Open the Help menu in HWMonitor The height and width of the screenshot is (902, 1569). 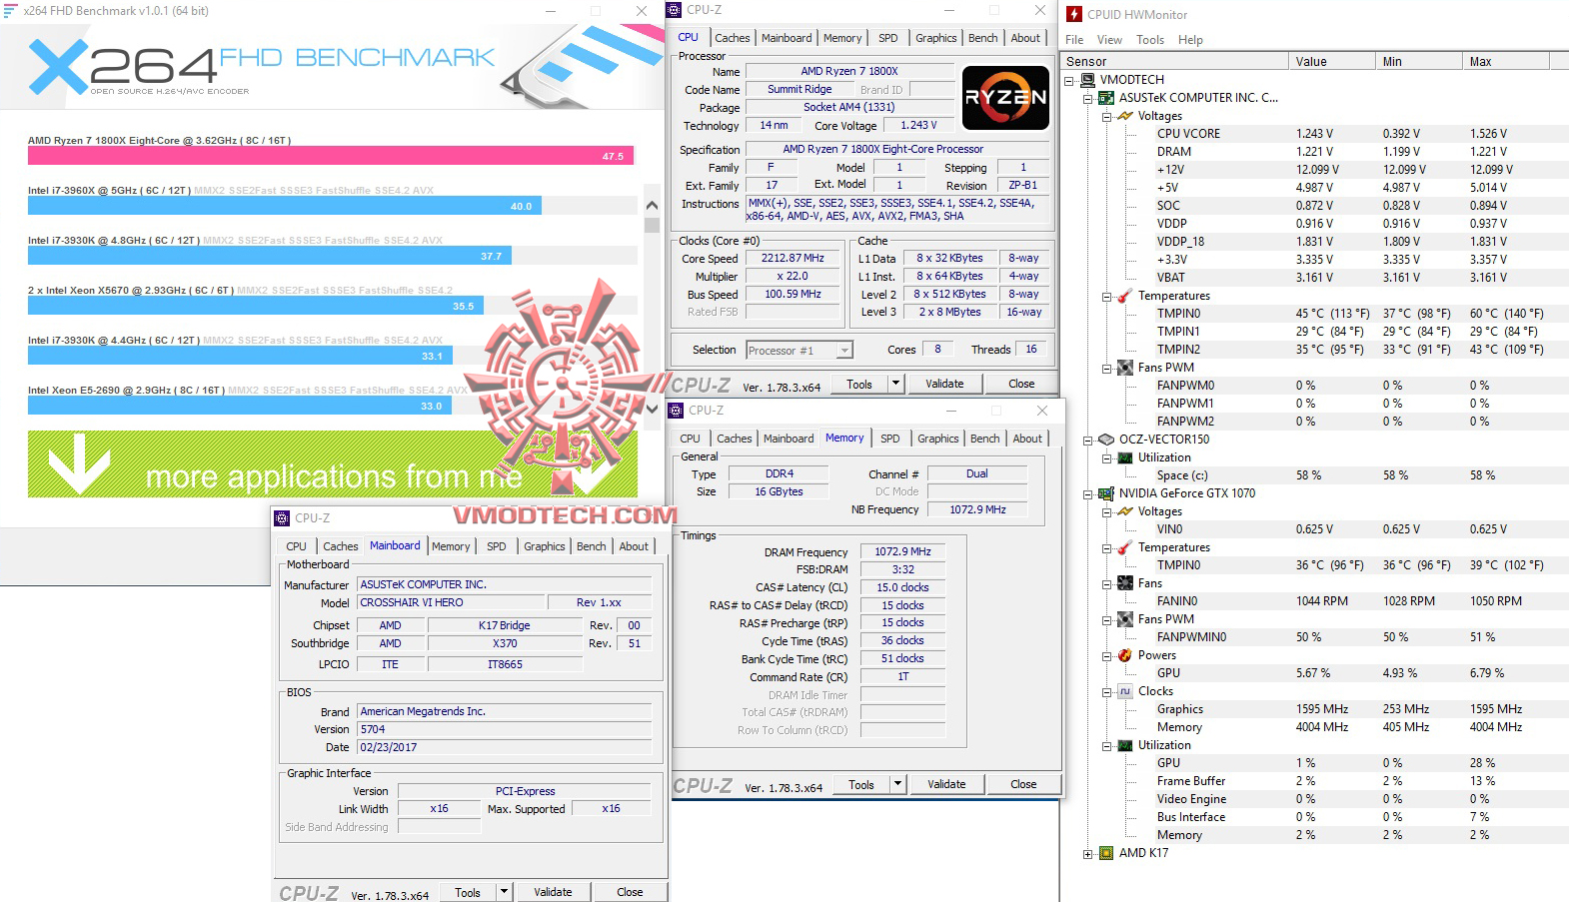pyautogui.click(x=1190, y=40)
